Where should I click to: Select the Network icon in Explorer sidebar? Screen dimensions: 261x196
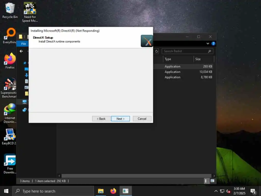click(x=25, y=110)
